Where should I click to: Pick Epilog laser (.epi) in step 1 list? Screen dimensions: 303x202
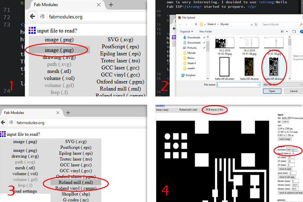[120, 54]
